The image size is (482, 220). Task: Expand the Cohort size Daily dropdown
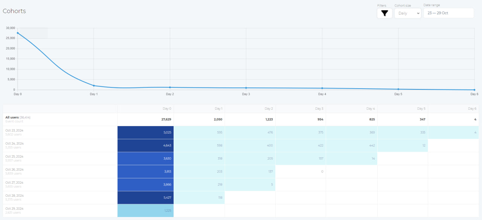407,13
